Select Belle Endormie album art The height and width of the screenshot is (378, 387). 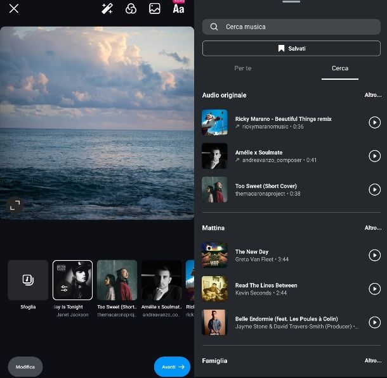214,322
